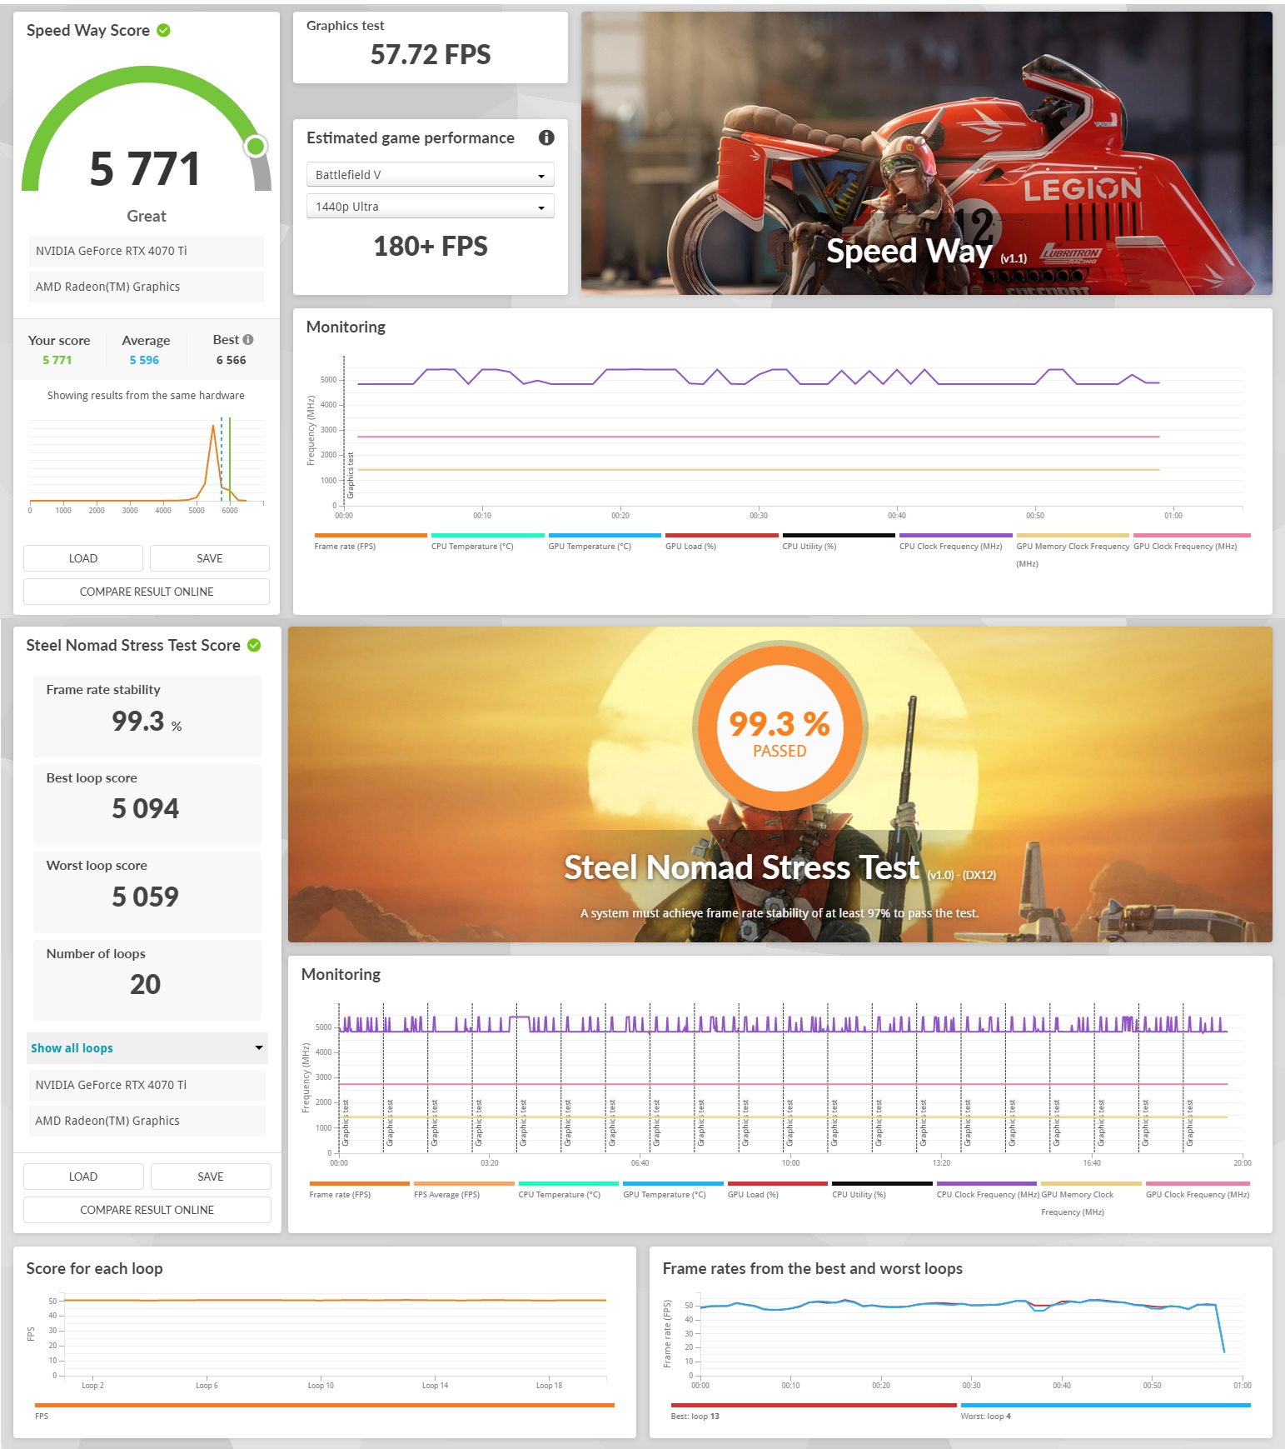Click the Best score value 6 566
Image resolution: width=1285 pixels, height=1449 pixels.
pyautogui.click(x=232, y=360)
